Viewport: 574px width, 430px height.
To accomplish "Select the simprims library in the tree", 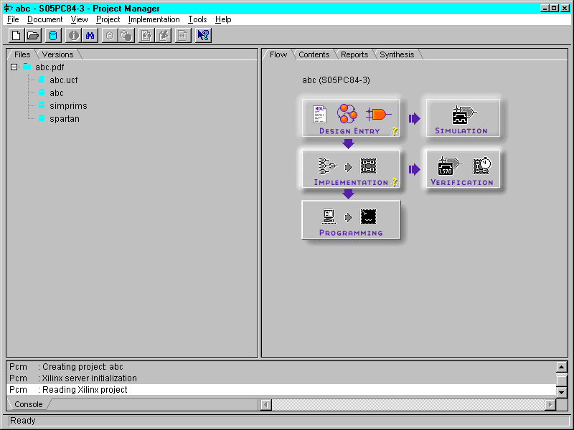I will tap(68, 105).
